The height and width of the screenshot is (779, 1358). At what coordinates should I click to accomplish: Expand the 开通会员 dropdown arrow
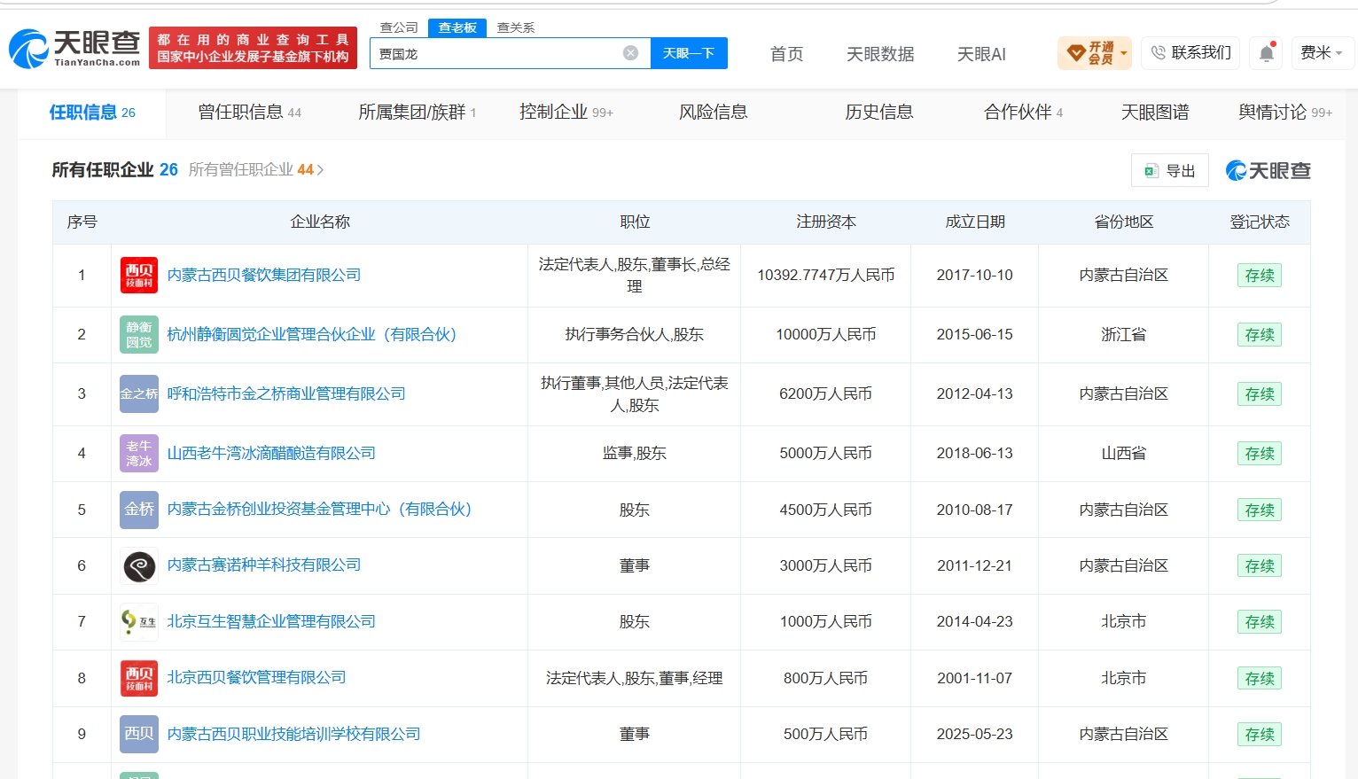pos(1124,53)
